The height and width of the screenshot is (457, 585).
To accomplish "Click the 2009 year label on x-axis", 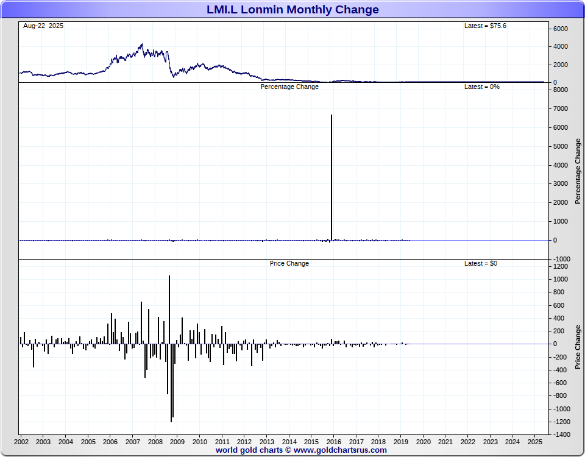I will point(177,442).
